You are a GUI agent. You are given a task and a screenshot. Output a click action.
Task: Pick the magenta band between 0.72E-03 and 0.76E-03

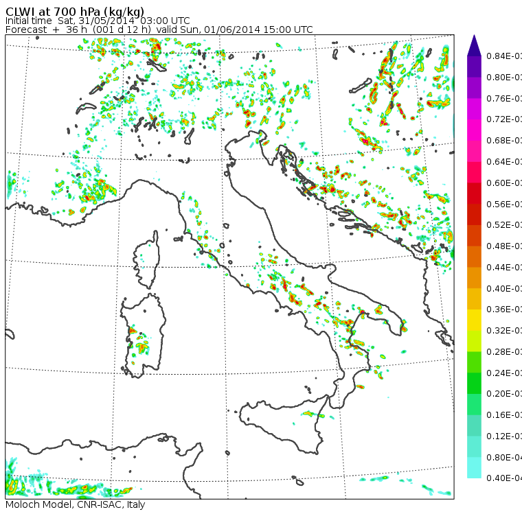tap(474, 109)
